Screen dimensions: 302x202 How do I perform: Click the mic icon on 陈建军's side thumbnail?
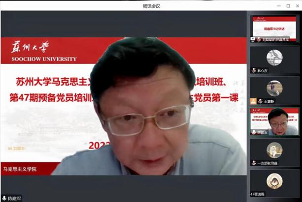tap(253, 132)
